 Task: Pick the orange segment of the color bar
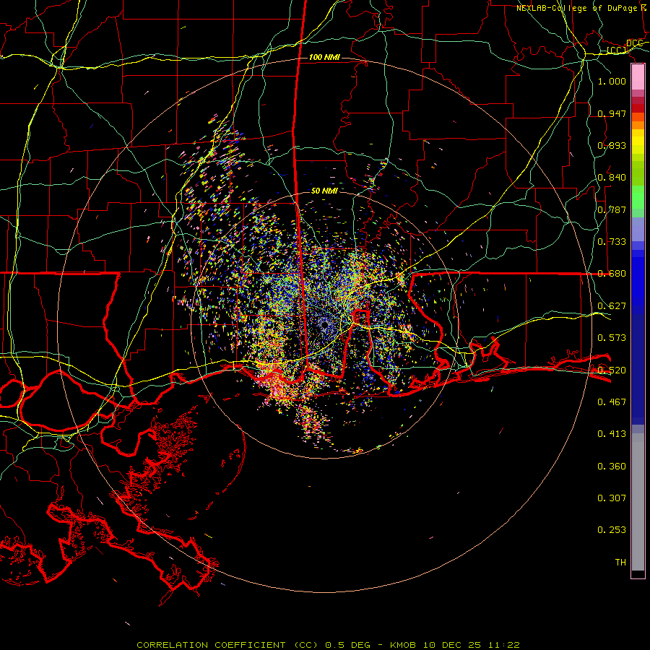(638, 125)
